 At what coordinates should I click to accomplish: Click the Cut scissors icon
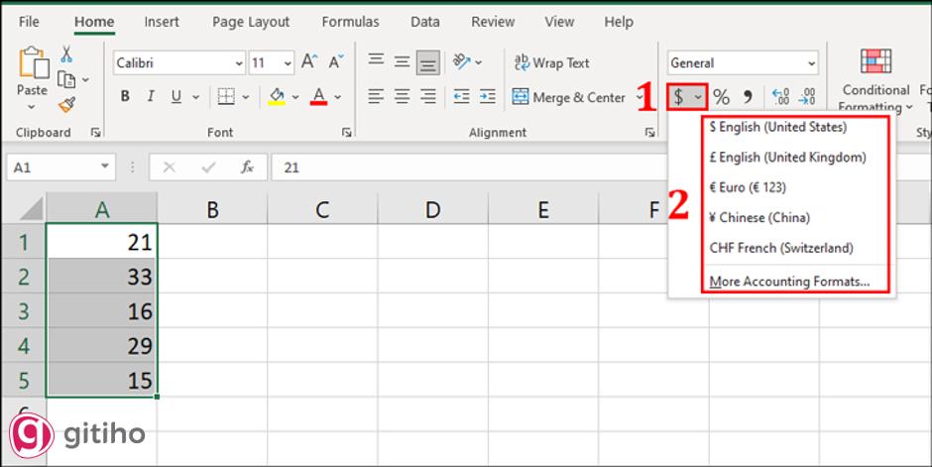[x=66, y=55]
